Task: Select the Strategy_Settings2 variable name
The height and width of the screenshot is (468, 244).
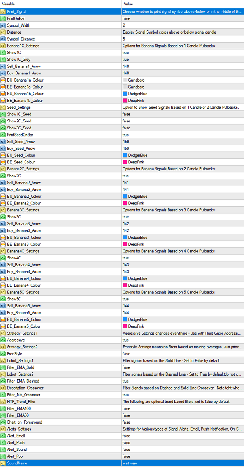Action: (22, 347)
